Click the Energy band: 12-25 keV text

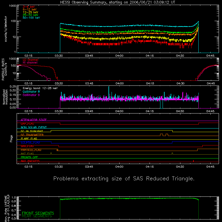tap(40, 88)
